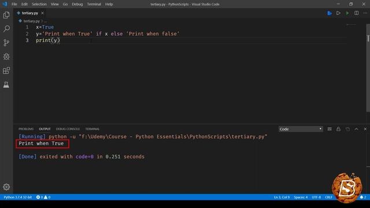
Task: Open the Extensions view
Action: [x=6, y=70]
